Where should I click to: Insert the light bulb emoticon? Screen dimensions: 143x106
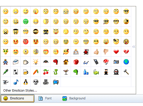click(x=36, y=62)
